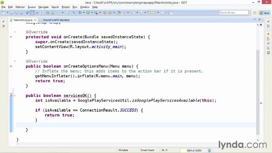Click the Package Explorer icon in left trim
The image size is (272, 153).
click(x=3, y=26)
